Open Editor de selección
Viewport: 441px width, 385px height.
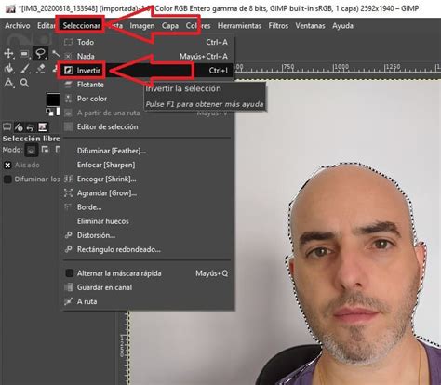pyautogui.click(x=147, y=126)
